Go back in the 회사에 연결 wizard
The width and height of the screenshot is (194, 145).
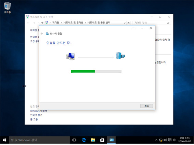[x=42, y=33]
